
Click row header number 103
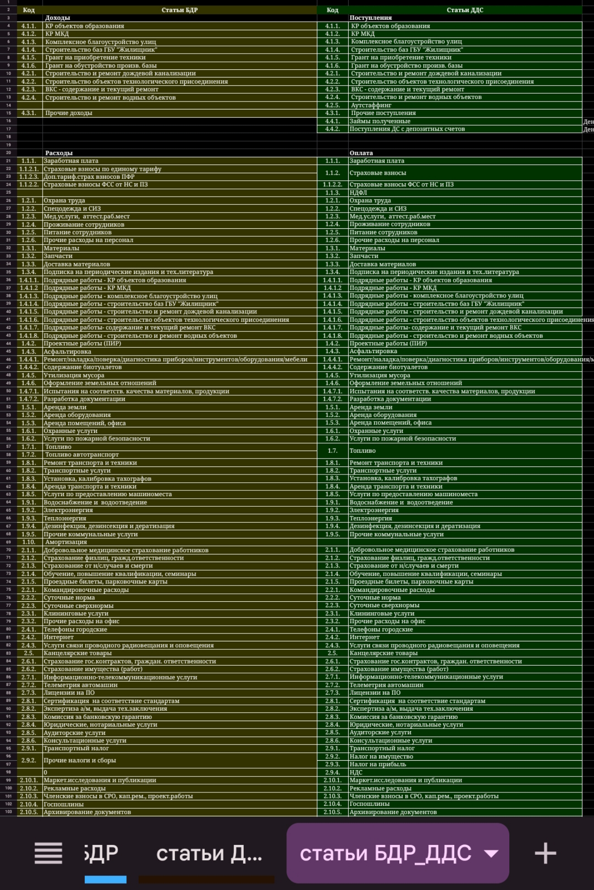click(8, 812)
